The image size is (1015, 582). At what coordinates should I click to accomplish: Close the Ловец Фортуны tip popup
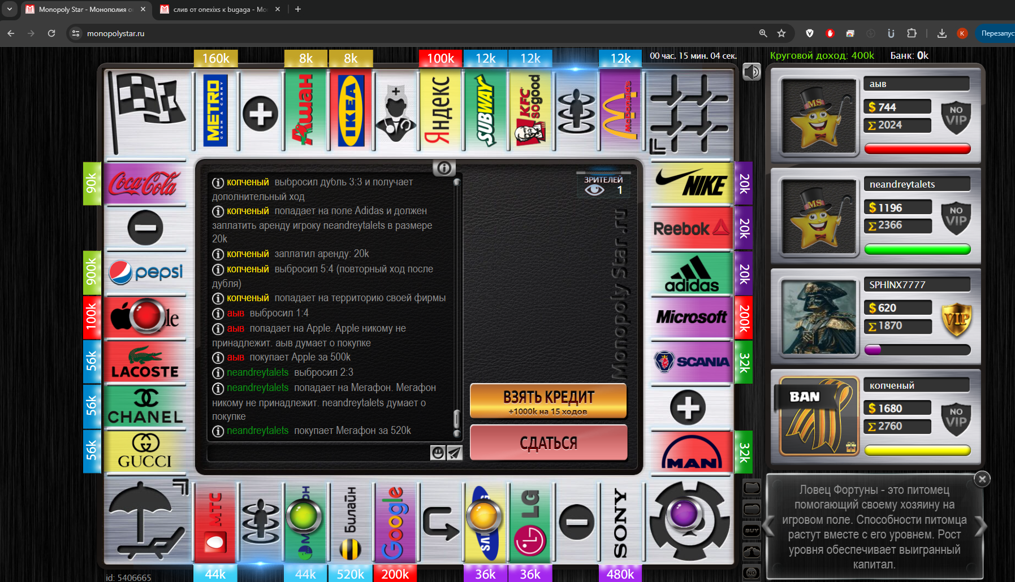click(982, 479)
